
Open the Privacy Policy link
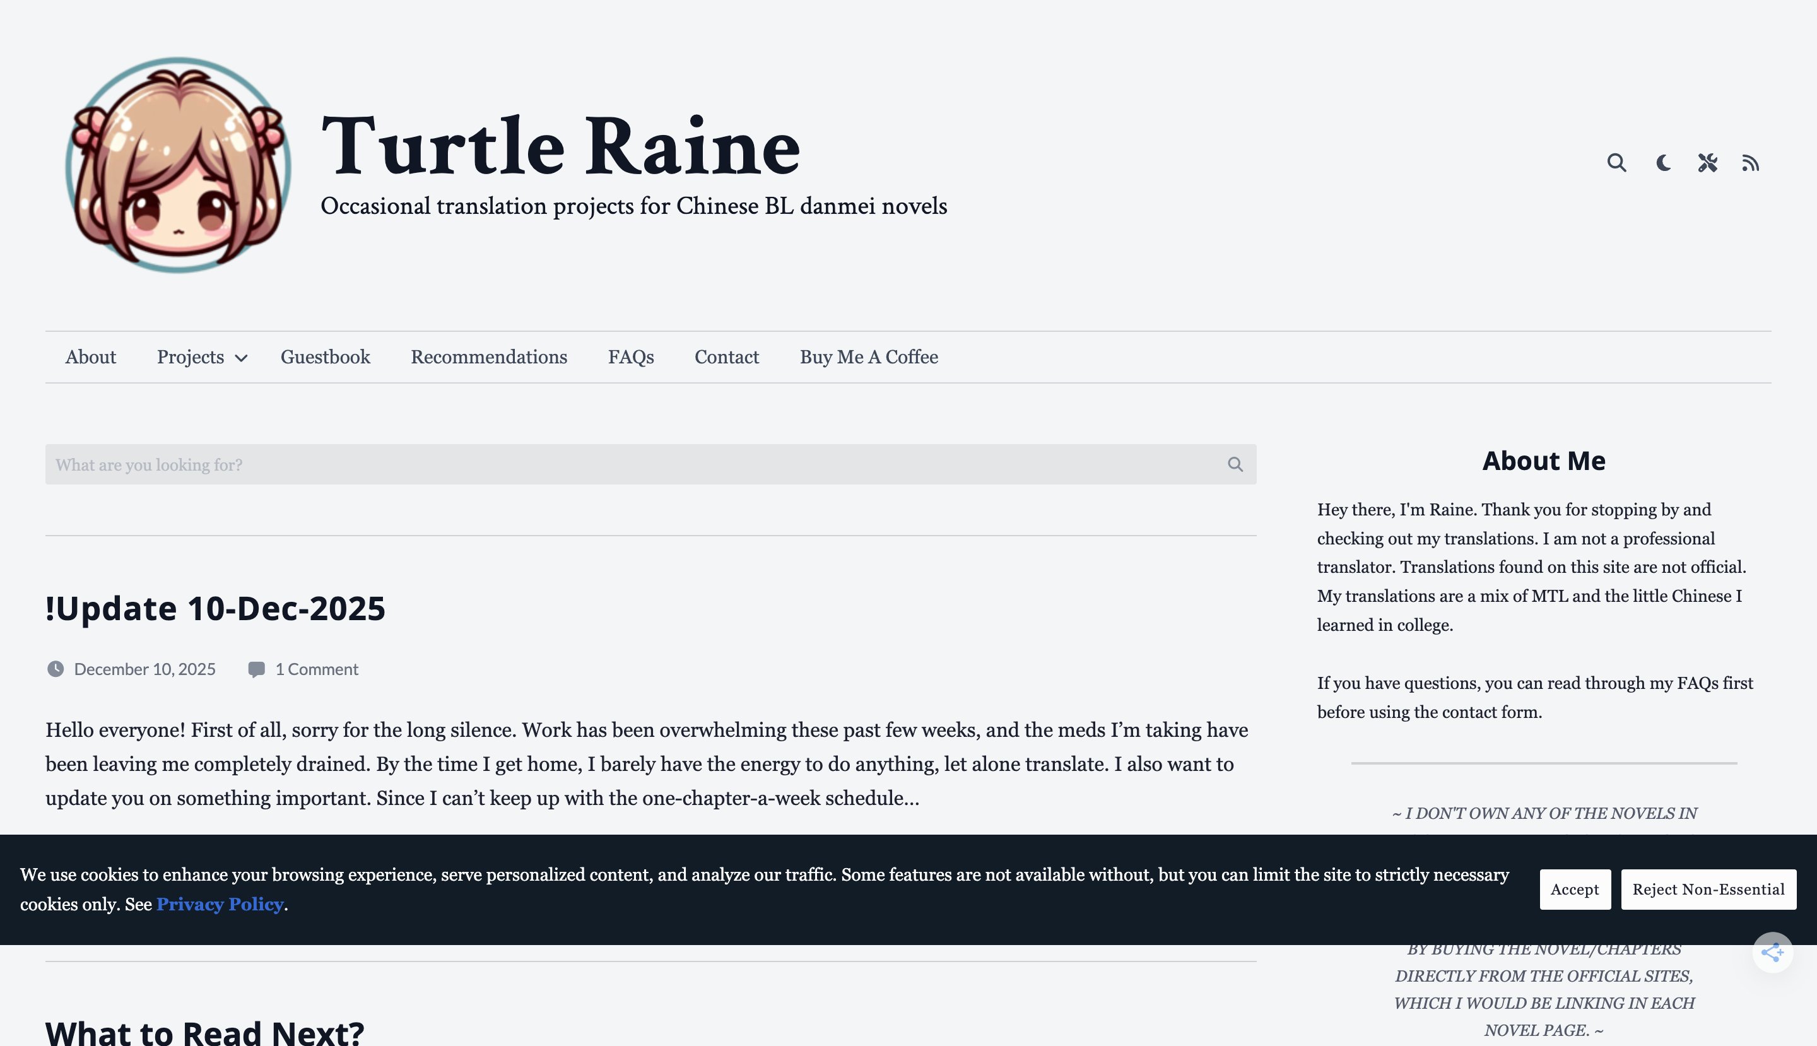click(x=219, y=905)
